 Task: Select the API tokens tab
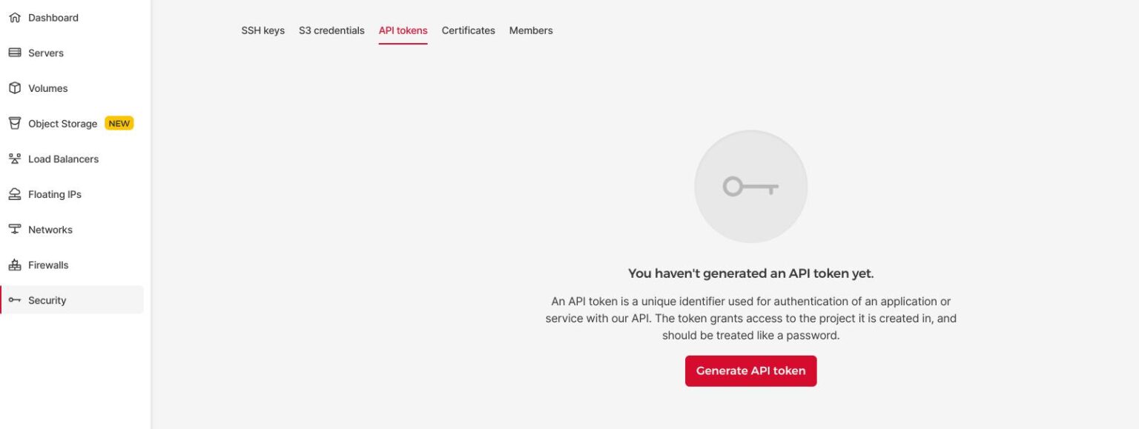403,30
